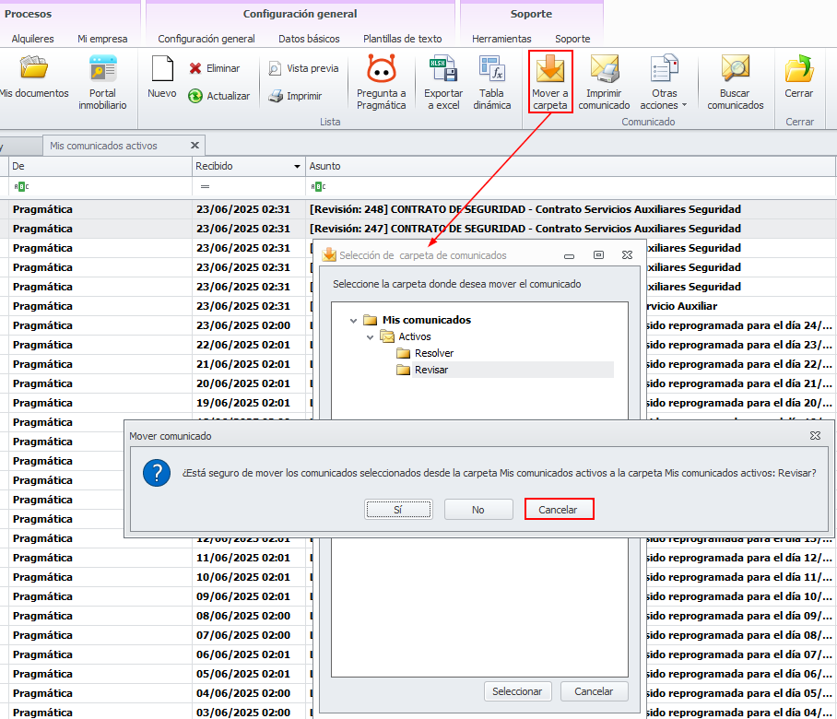Open Configuración general ribbon group
This screenshot has height=719, width=837.
[x=300, y=14]
